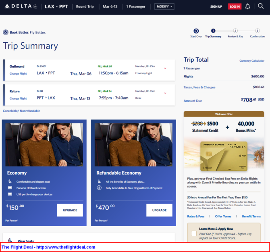Open the notifications bell icon
This screenshot has width=270, height=252.
pos(247,6)
